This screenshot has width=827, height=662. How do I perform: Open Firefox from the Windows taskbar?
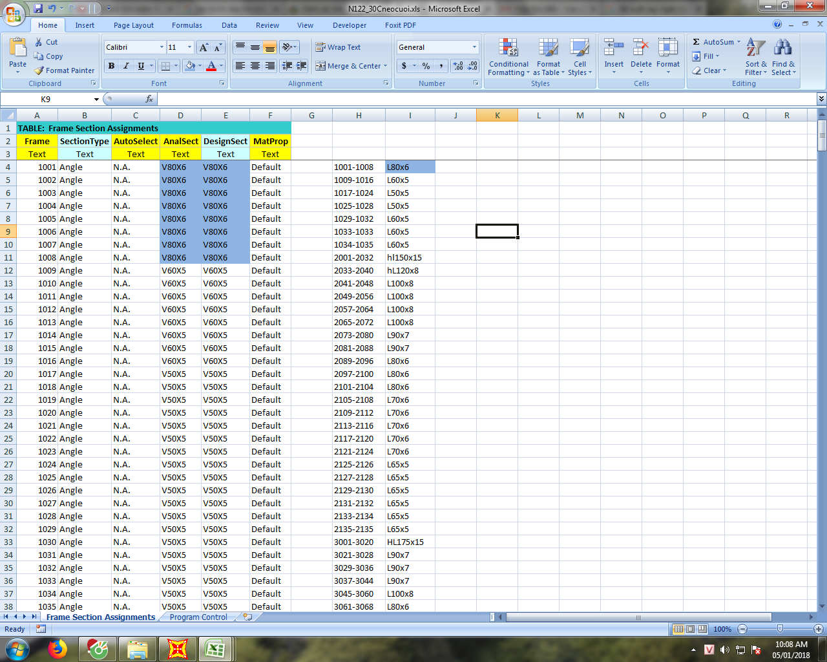tap(58, 648)
